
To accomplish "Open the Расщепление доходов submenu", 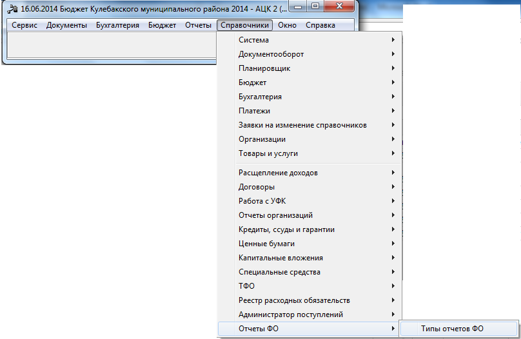I will (x=310, y=173).
